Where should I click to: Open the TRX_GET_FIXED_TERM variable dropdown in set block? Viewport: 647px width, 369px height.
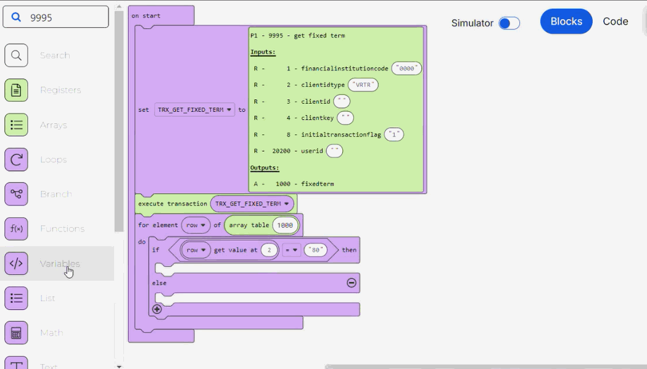(x=194, y=109)
